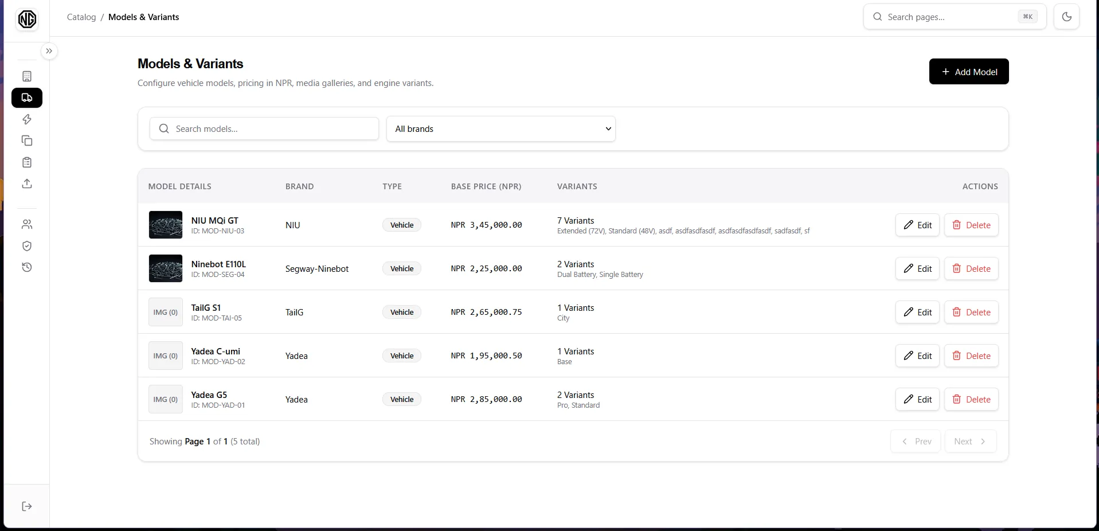Delete the Ninebot E110L model
The width and height of the screenshot is (1099, 531).
pyautogui.click(x=971, y=268)
